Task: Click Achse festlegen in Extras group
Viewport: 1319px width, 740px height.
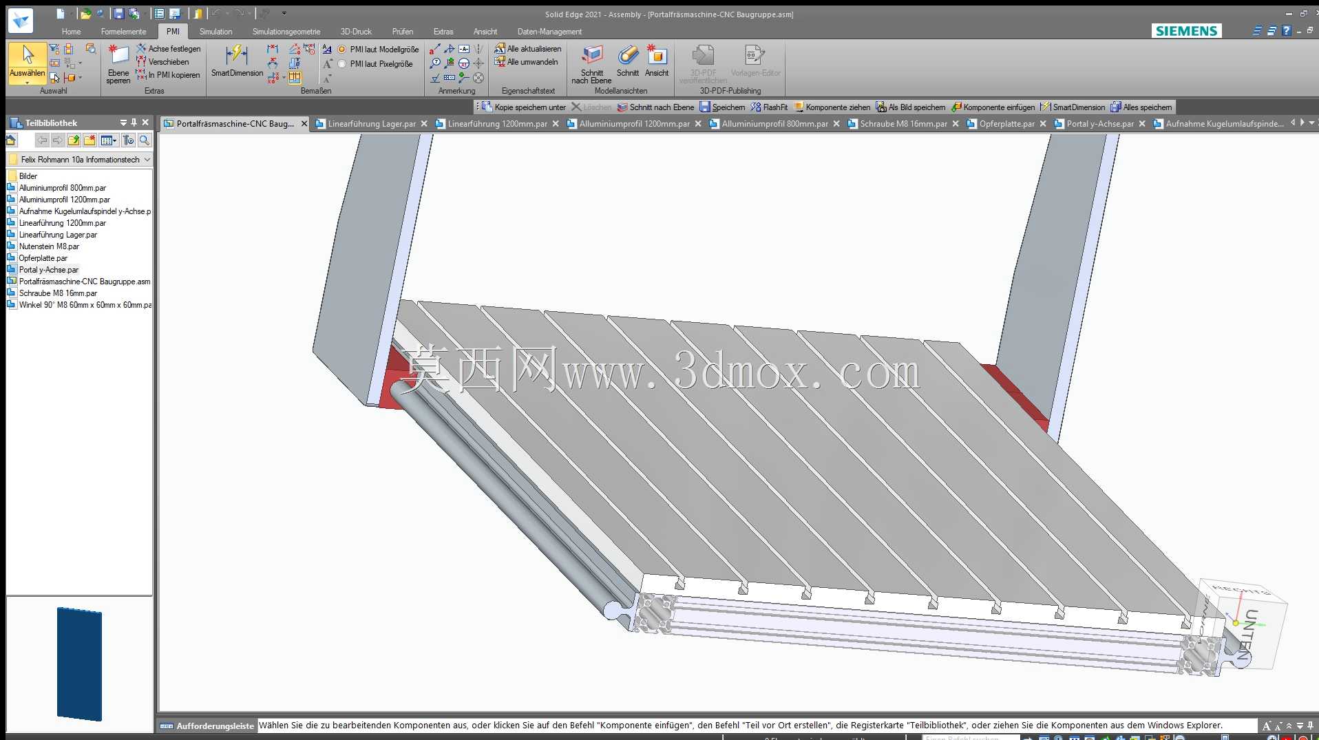Action: pyautogui.click(x=169, y=49)
